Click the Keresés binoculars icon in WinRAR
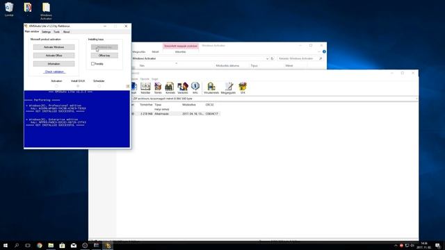Screen dimensions: 445x250 (x=170, y=88)
